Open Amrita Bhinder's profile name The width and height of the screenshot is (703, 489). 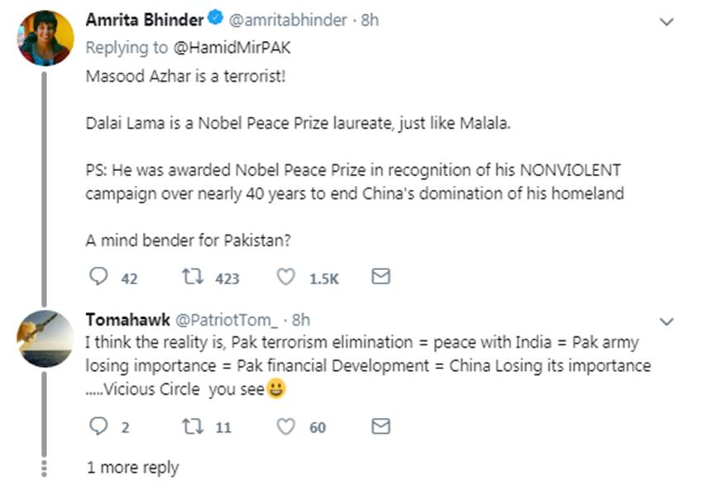click(142, 21)
